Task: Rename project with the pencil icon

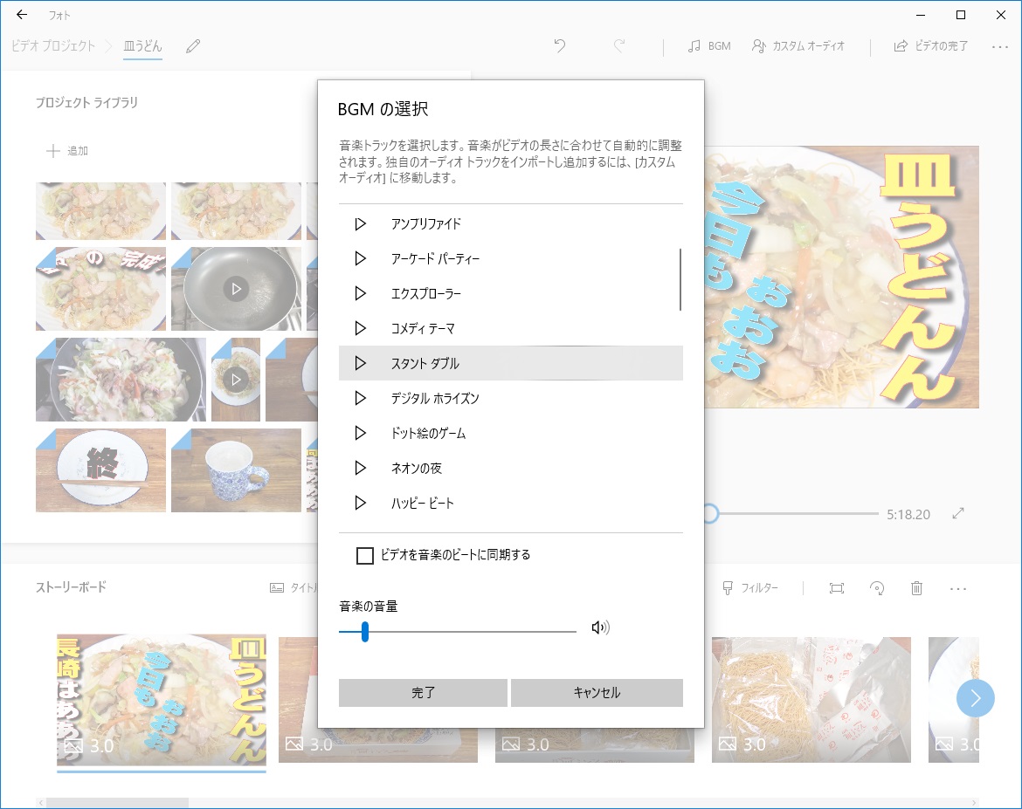Action: pyautogui.click(x=193, y=46)
